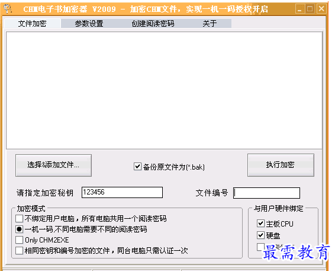Select 一机一码 encryption mode option

click(19, 229)
